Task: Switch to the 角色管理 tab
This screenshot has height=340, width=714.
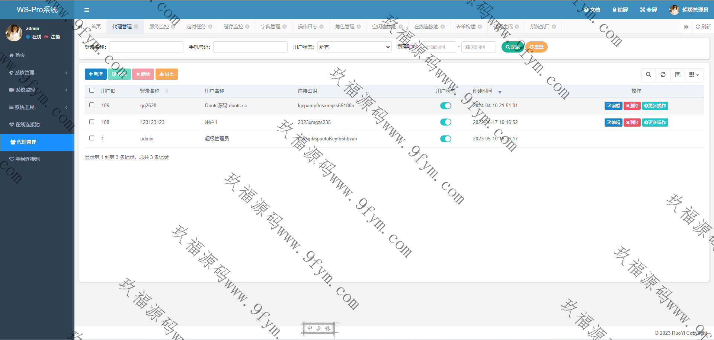Action: (345, 26)
